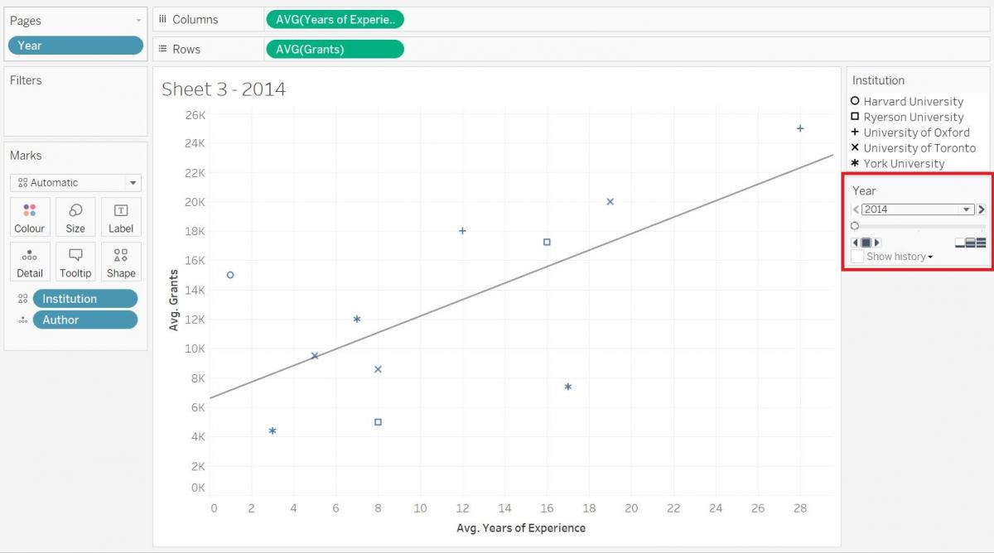Open the Automatic mark type dropdown
994x553 pixels.
(133, 183)
